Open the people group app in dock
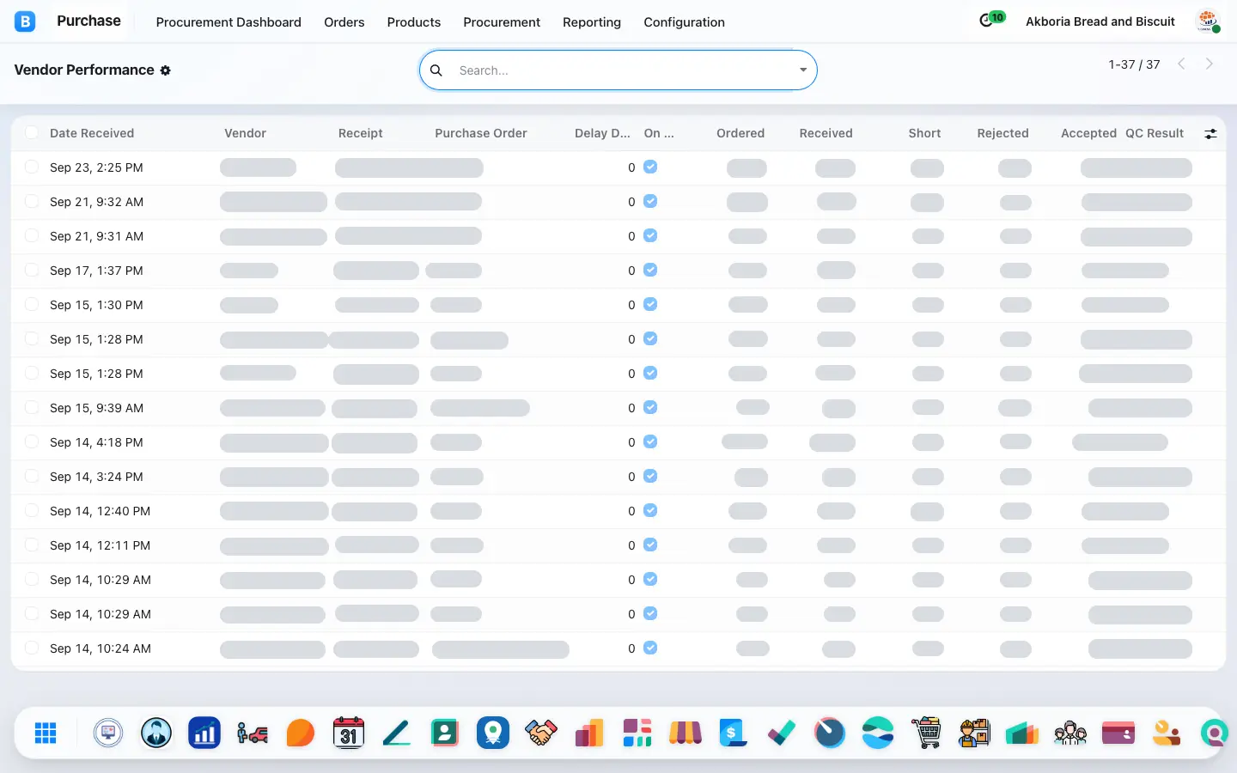Image resolution: width=1237 pixels, height=773 pixels. click(1070, 733)
